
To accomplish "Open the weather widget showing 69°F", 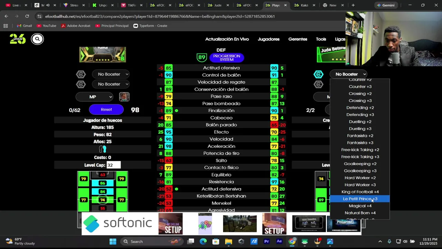I will click(x=21, y=241).
